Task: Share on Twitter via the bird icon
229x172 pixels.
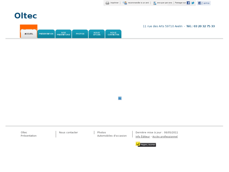Action: [193, 3]
